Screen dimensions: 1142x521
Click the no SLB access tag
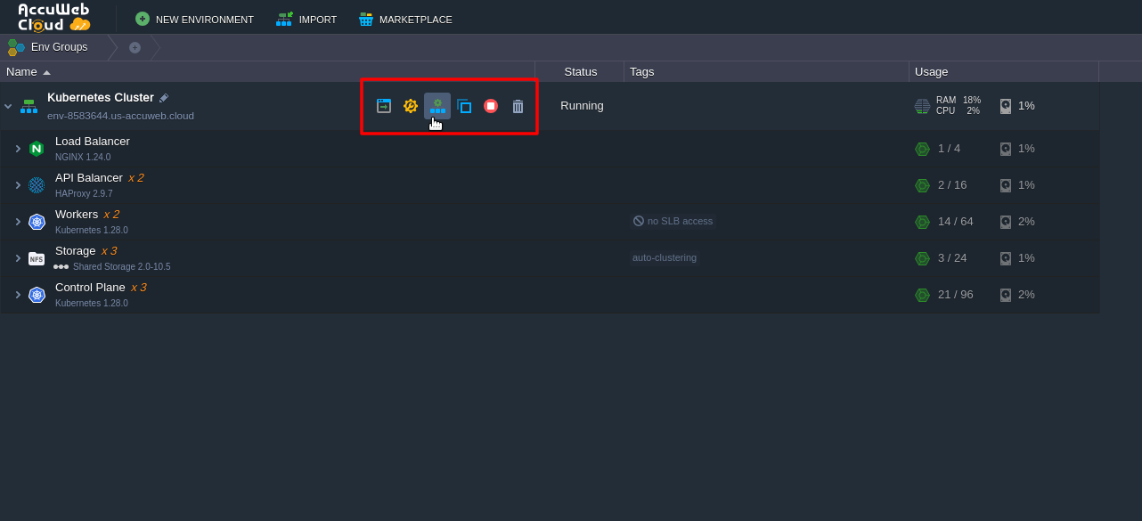point(673,221)
